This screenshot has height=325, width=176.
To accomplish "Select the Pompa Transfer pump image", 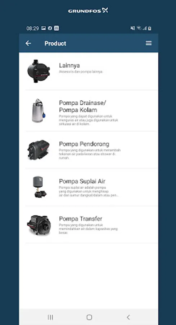I will tap(39, 225).
